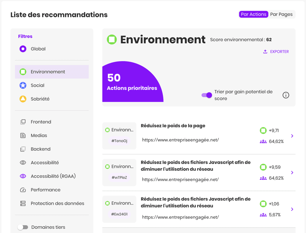Click the export upload arrow icon
306x233 pixels.
click(265, 51)
